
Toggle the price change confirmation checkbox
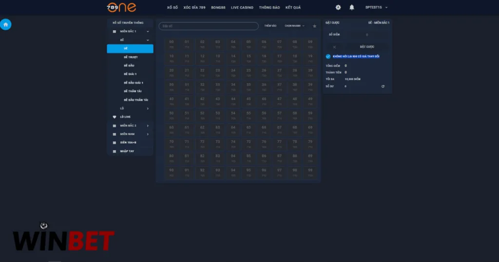pyautogui.click(x=328, y=56)
